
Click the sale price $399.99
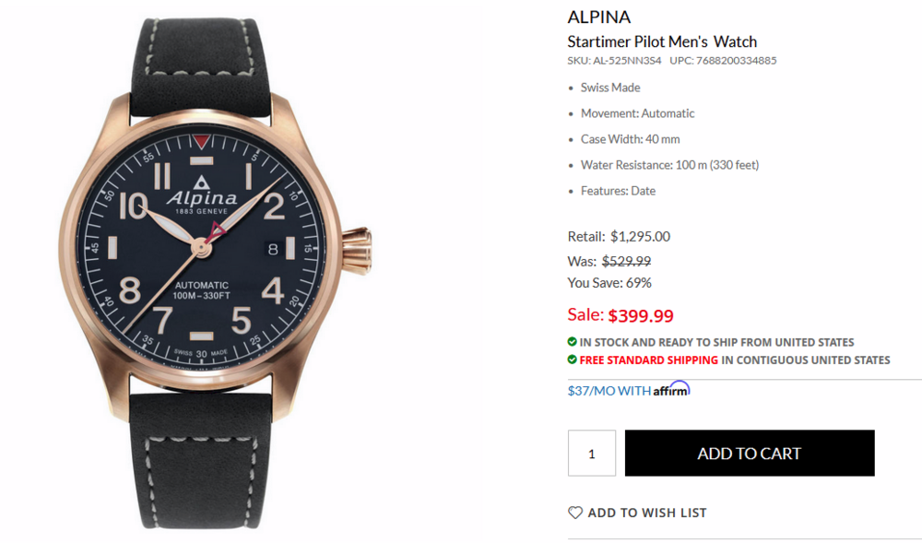[641, 315]
